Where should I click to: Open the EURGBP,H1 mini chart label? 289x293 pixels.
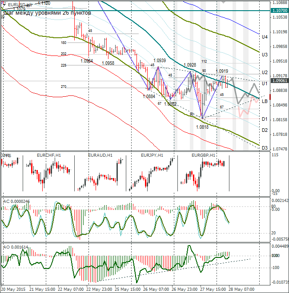click(x=203, y=155)
